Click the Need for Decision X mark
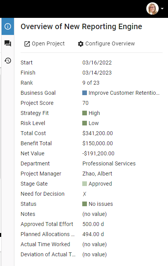 pyautogui.click(x=85, y=194)
